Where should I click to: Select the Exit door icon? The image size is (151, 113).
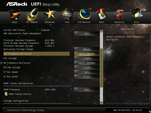[137, 14]
